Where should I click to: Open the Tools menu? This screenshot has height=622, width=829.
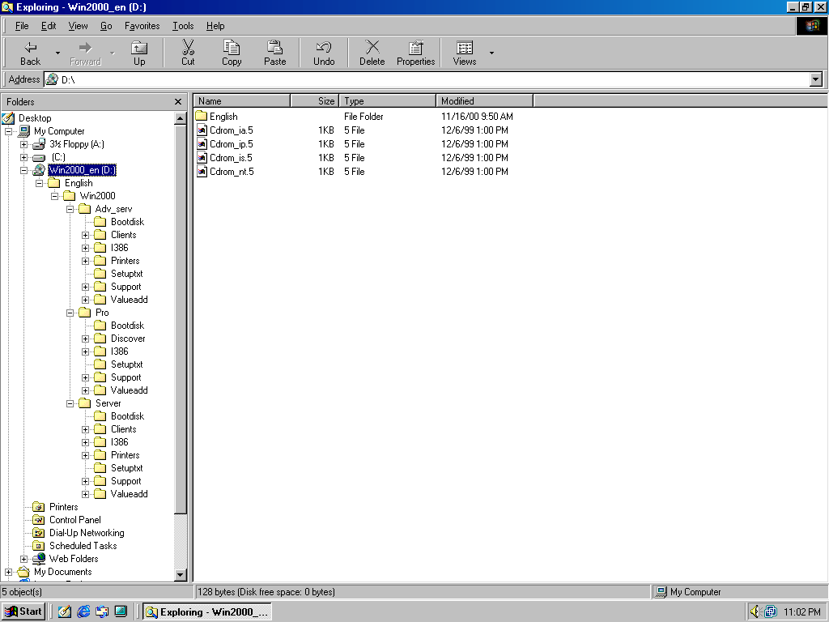tap(183, 26)
